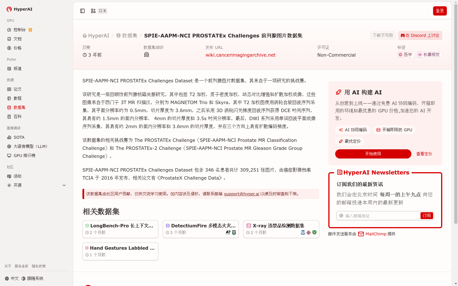Click the 机器视觉 tag

(429, 55)
